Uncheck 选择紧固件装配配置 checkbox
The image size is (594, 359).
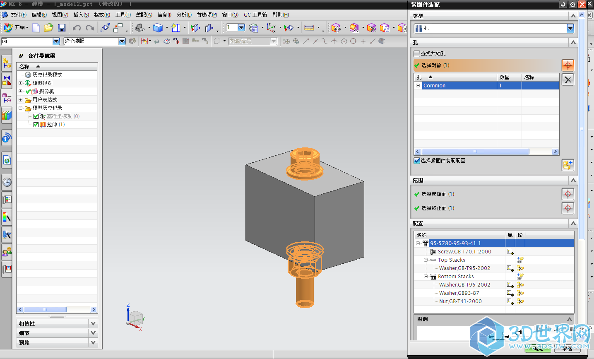(x=417, y=161)
